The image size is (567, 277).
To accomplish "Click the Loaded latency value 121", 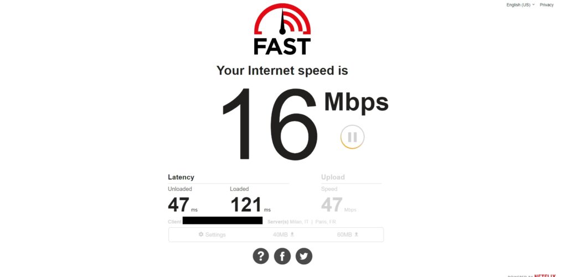I will pos(246,205).
